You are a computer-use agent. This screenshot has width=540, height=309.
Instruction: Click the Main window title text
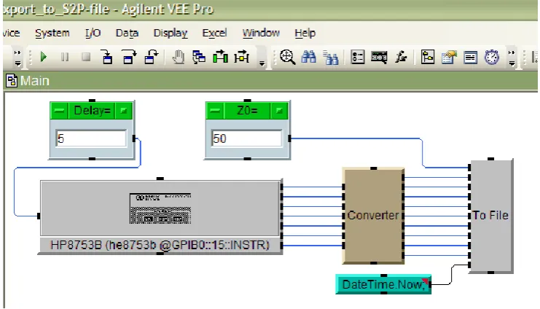[35, 81]
